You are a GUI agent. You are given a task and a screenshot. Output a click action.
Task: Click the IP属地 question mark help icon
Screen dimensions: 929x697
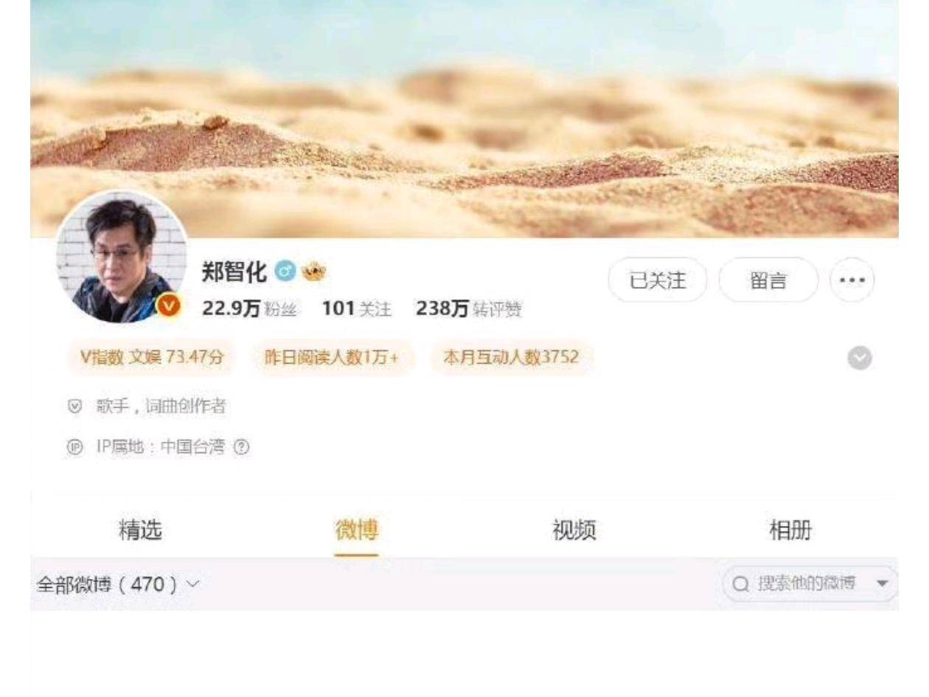coord(237,447)
